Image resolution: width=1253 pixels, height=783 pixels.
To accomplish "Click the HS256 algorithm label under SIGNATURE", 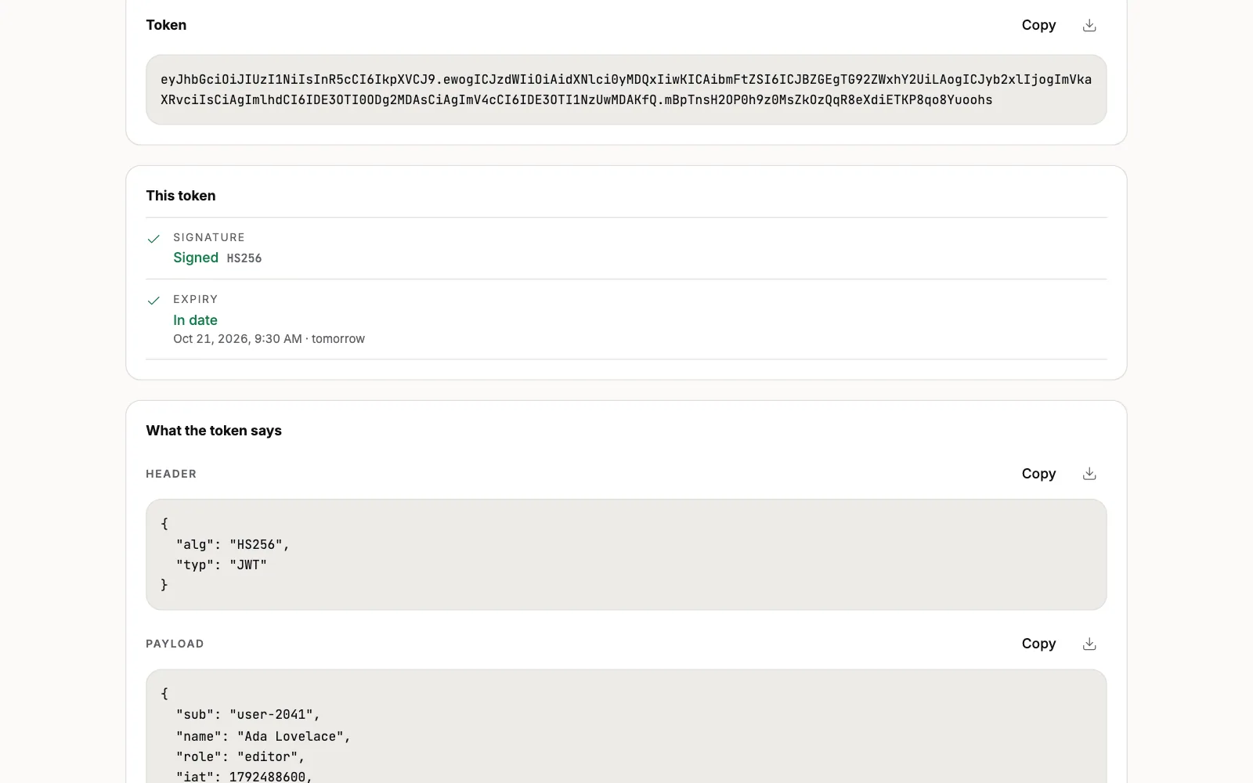I will (244, 258).
